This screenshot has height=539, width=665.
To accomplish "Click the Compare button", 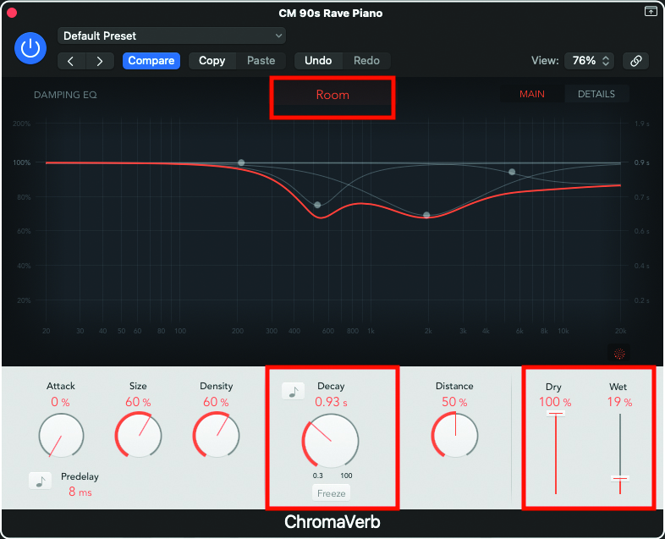I will coord(151,61).
